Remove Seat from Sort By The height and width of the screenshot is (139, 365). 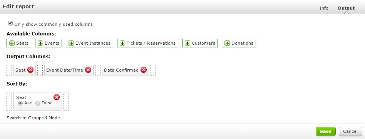click(57, 97)
